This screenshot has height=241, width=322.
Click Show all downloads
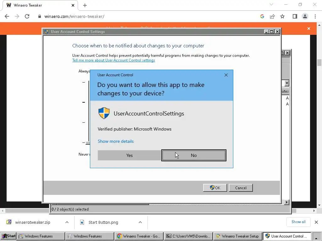click(x=298, y=222)
